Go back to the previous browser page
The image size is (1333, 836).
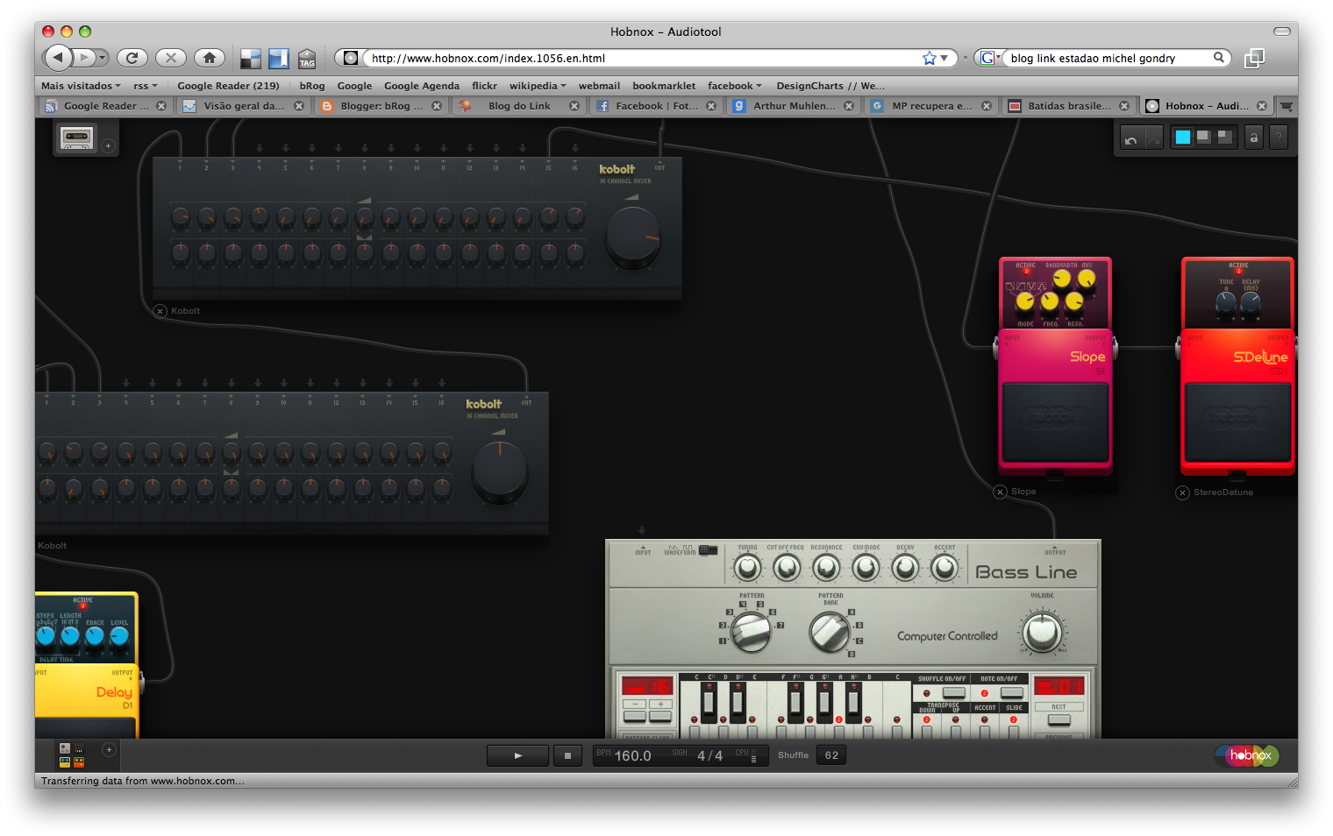pyautogui.click(x=59, y=58)
